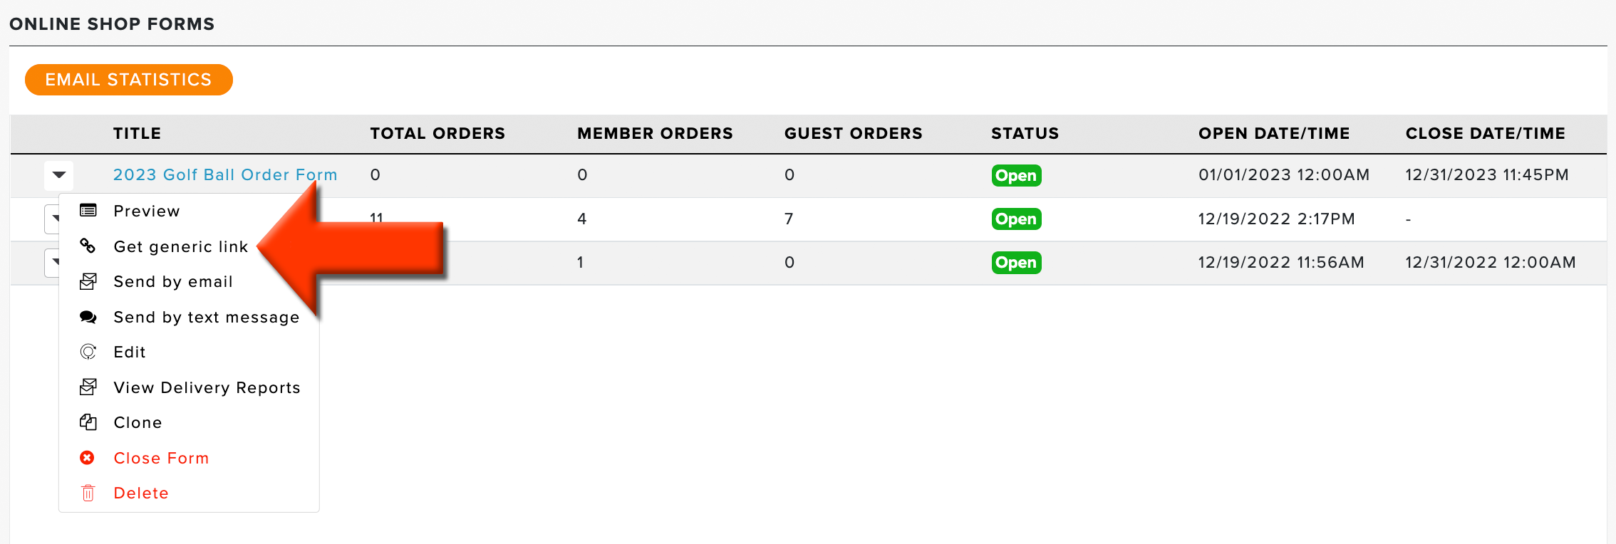Collapse the 2023 Golf Ball form dropdown arrow
1616x544 pixels.
59,175
